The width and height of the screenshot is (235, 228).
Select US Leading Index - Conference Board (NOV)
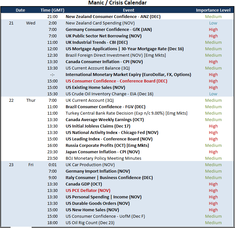[x=109, y=139]
